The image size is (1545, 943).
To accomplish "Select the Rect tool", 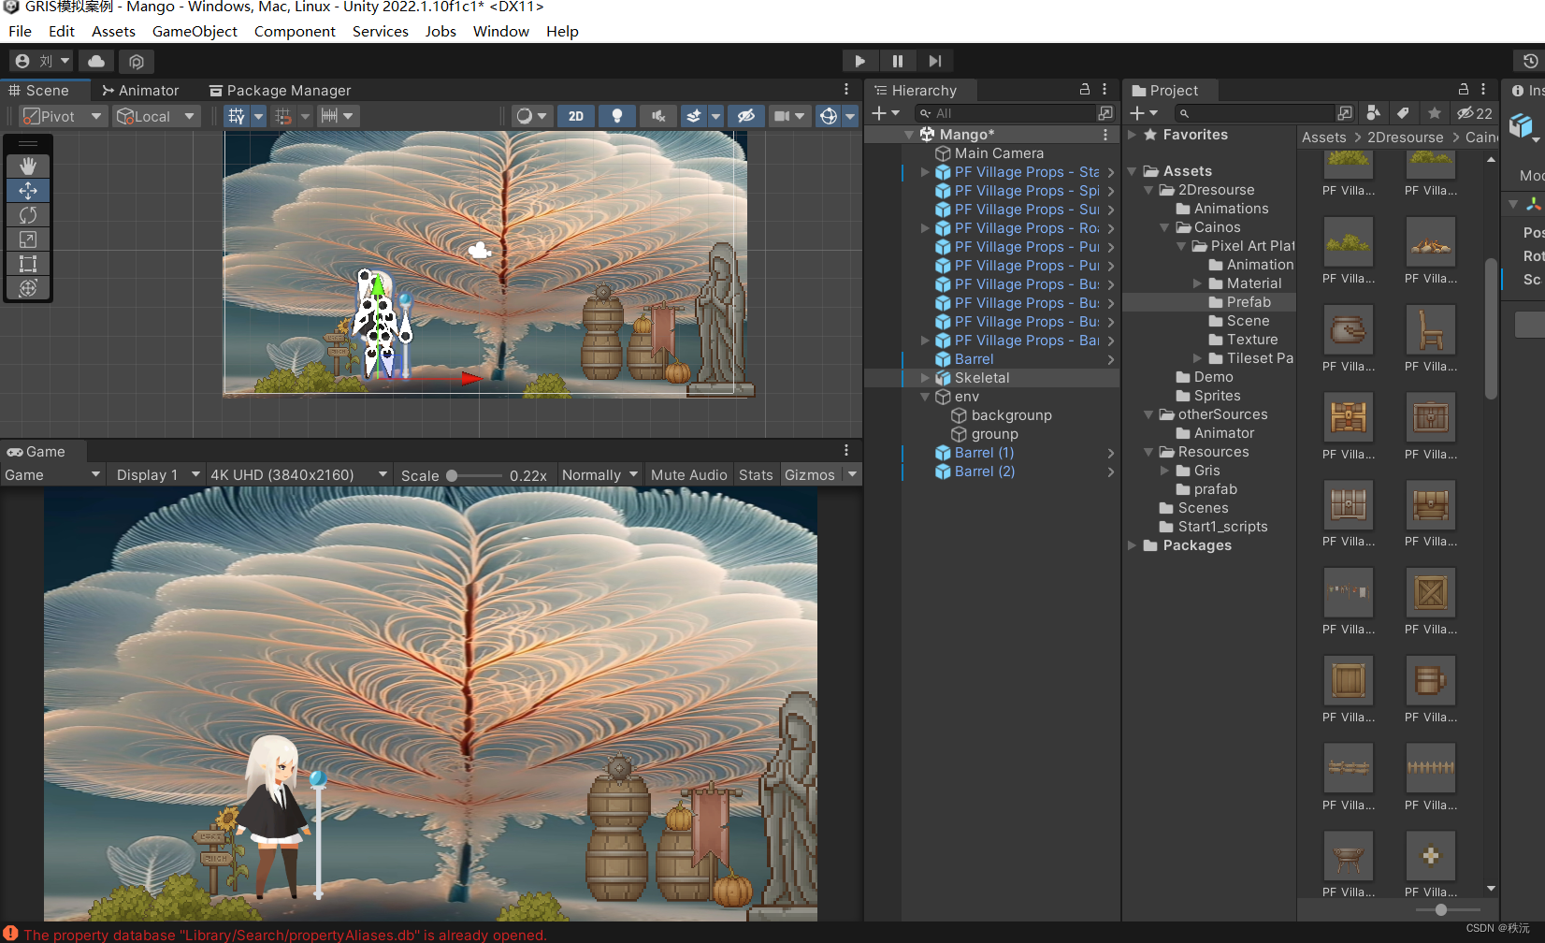I will pos(28,264).
